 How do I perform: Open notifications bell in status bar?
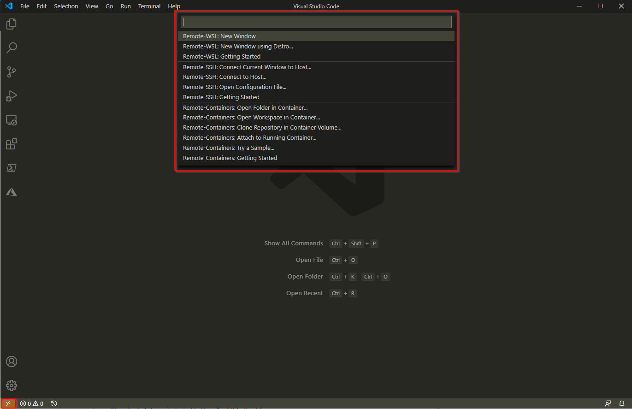(622, 403)
